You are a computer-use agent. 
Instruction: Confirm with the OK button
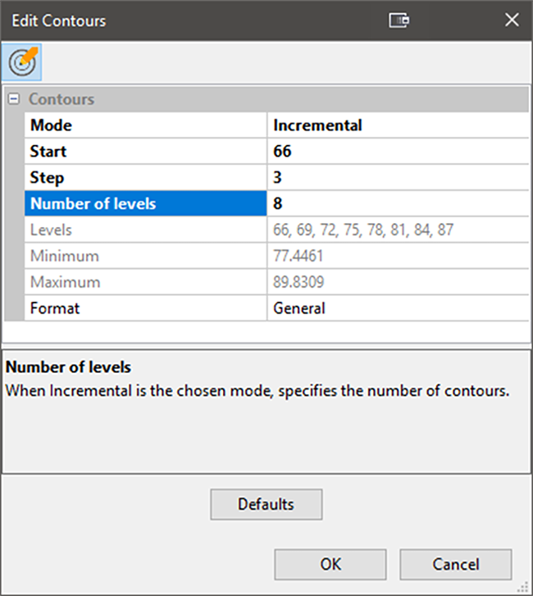(330, 564)
